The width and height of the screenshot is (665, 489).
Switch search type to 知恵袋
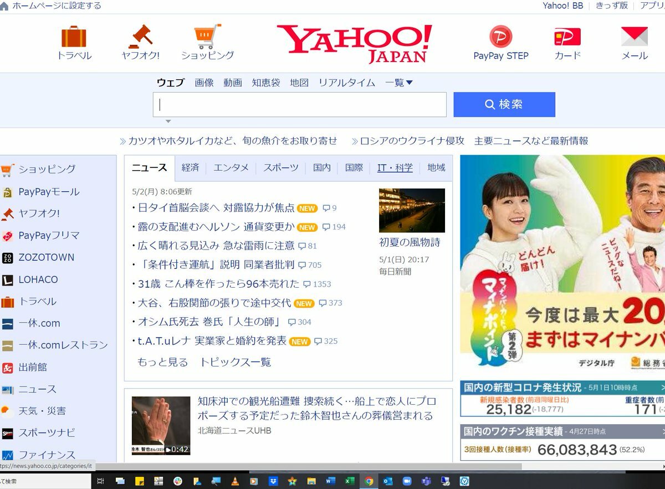266,83
